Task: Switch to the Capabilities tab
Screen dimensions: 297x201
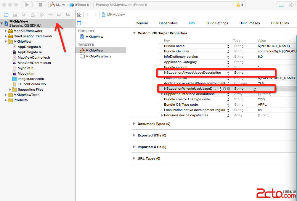Action: (x=168, y=23)
